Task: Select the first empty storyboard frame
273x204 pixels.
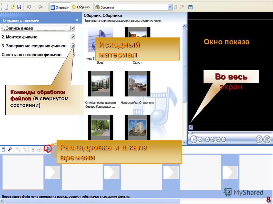Action: [x=23, y=172]
